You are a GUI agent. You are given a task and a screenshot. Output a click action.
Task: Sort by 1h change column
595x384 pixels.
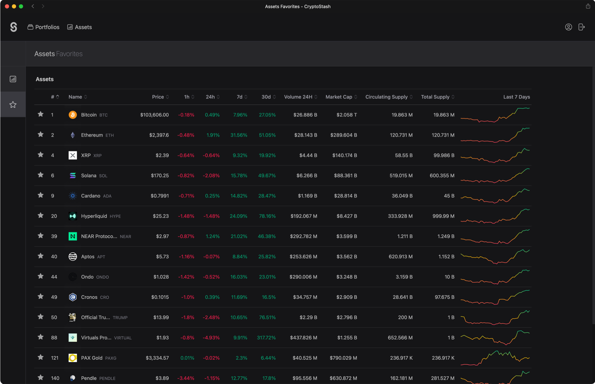(189, 97)
